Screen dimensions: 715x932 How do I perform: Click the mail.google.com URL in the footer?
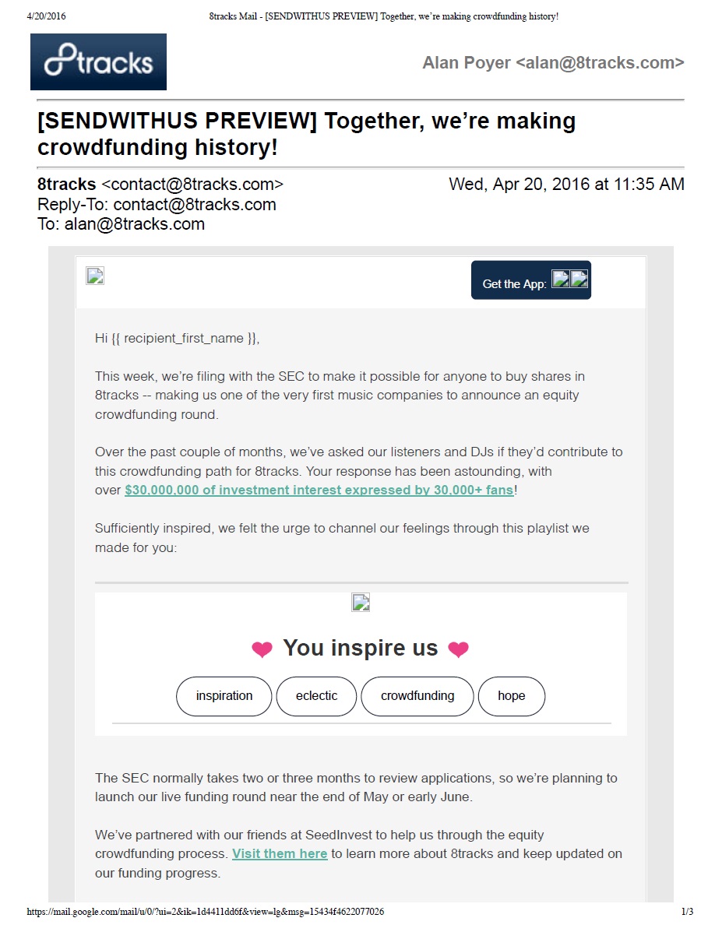(206, 912)
